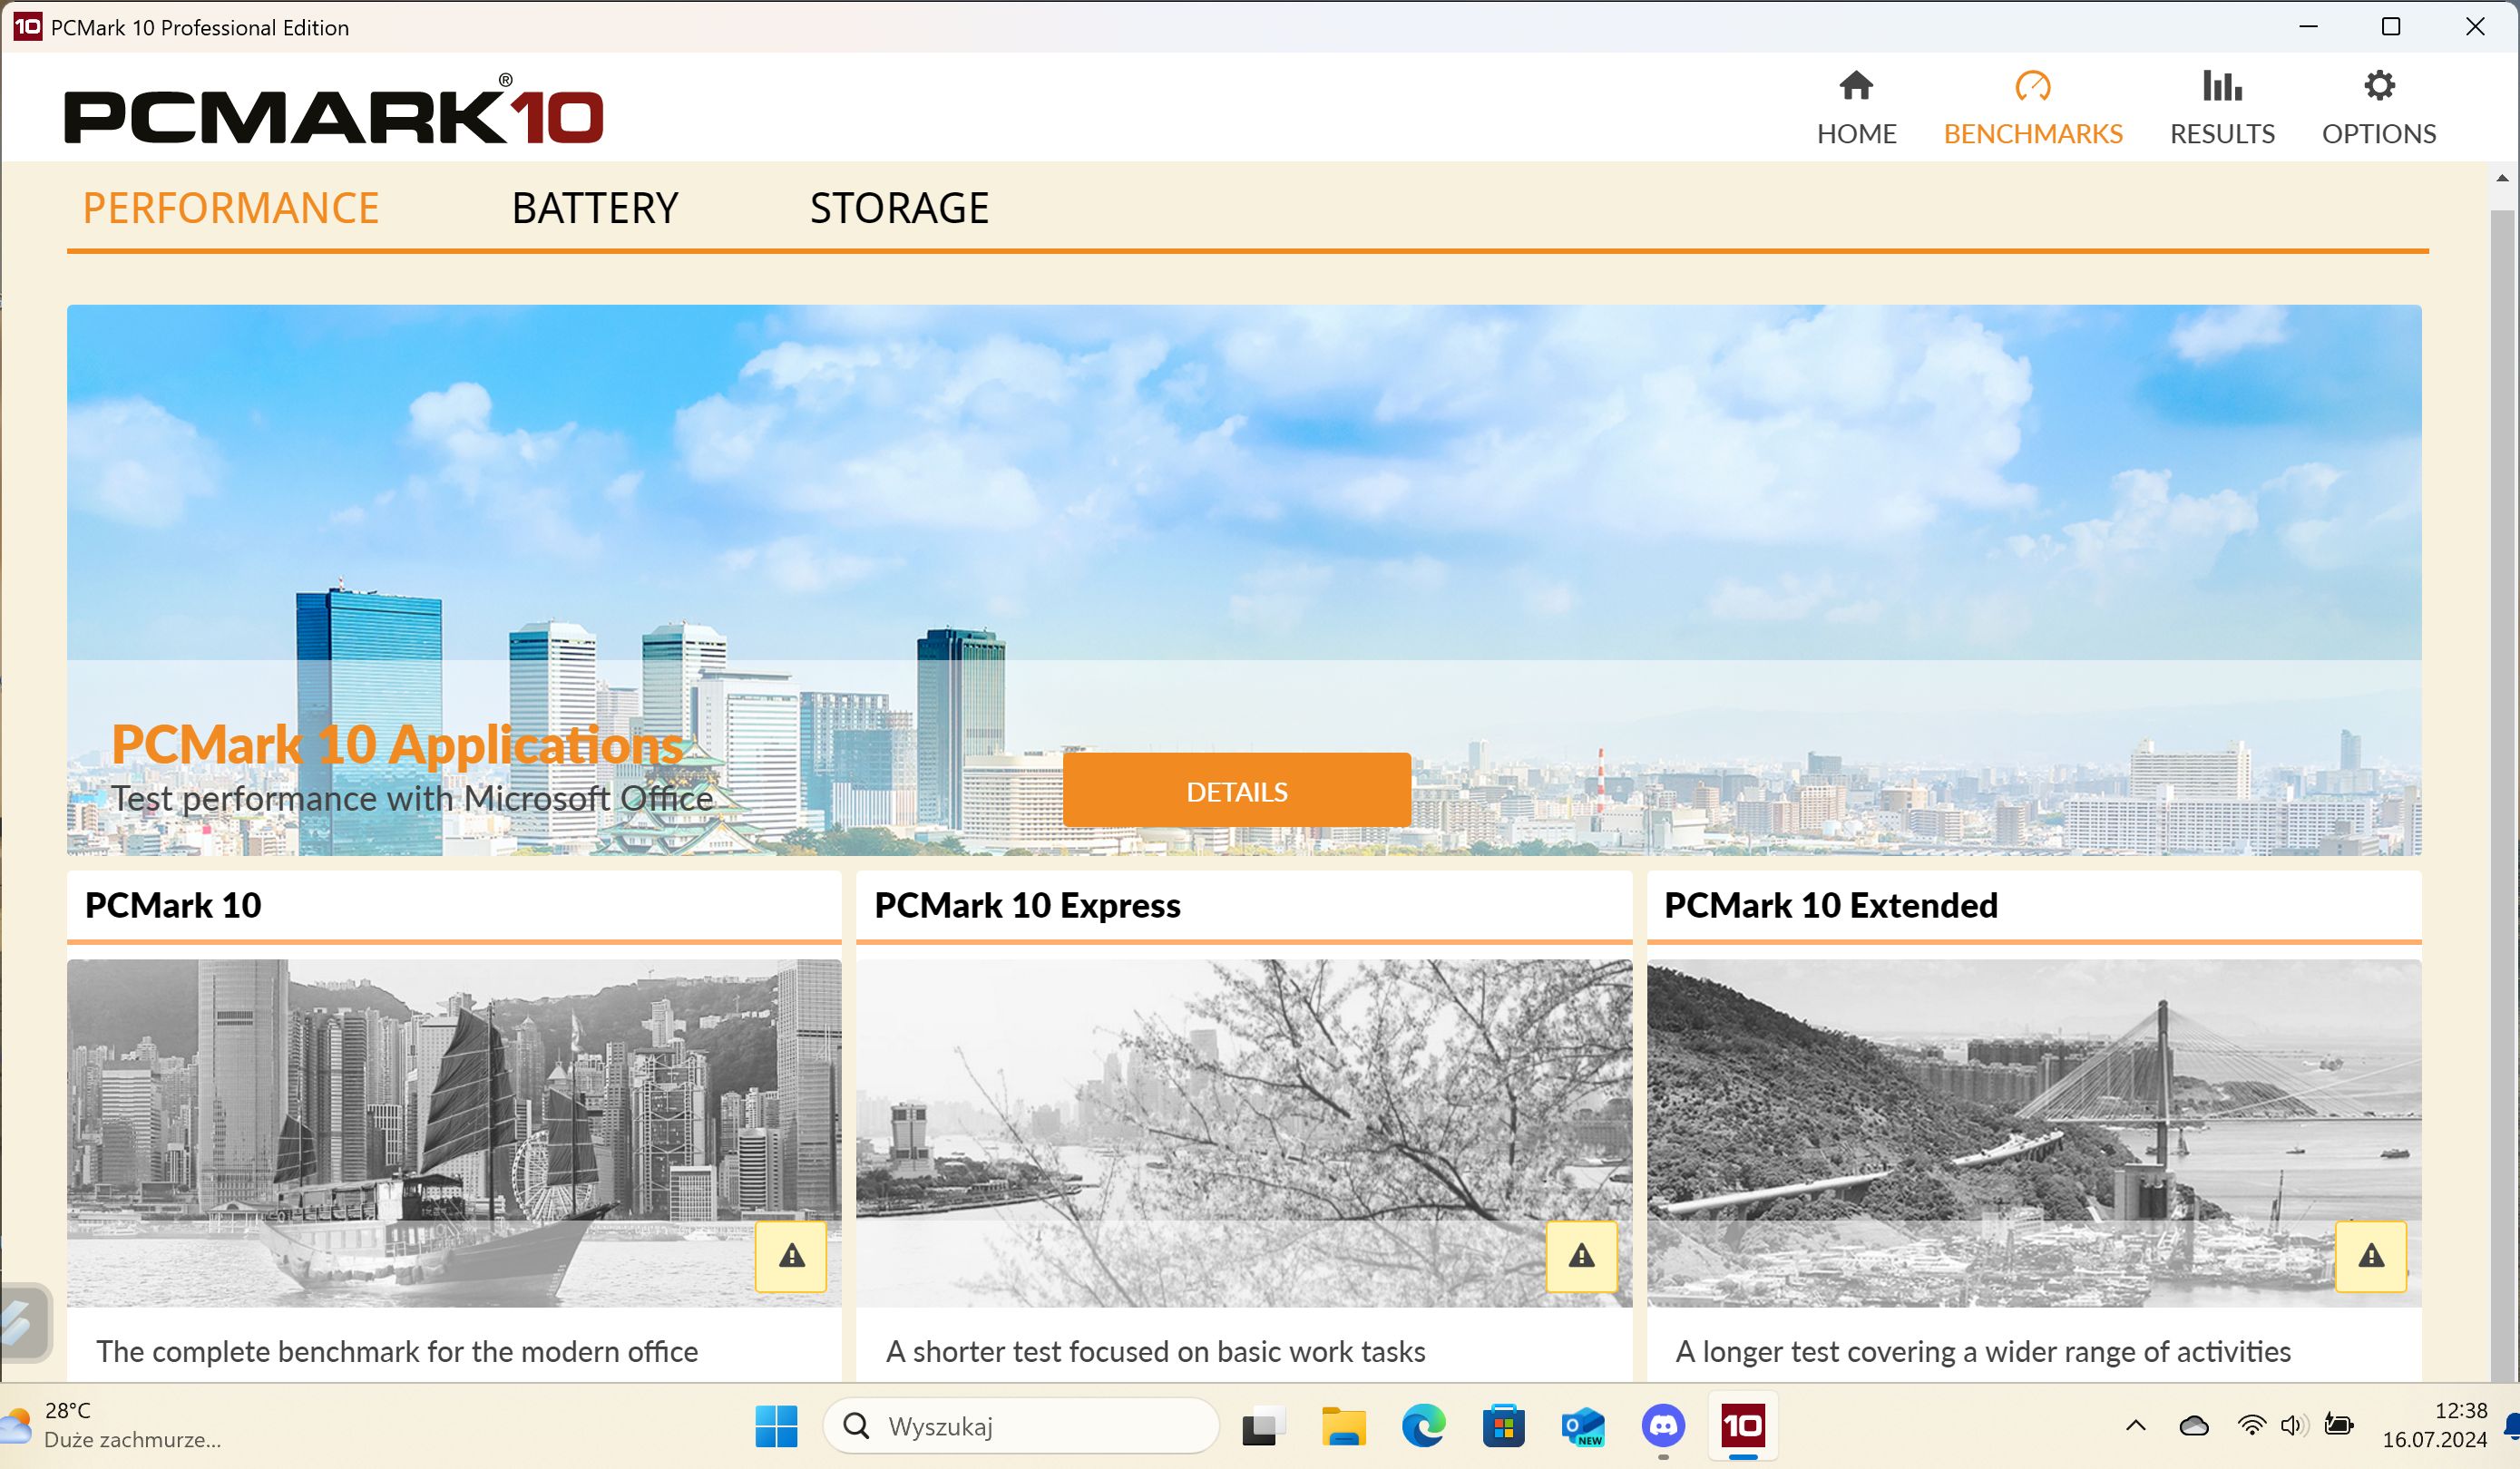Click the PCMark 10 Express card heading
Viewport: 2520px width, 1469px height.
pyautogui.click(x=1027, y=905)
